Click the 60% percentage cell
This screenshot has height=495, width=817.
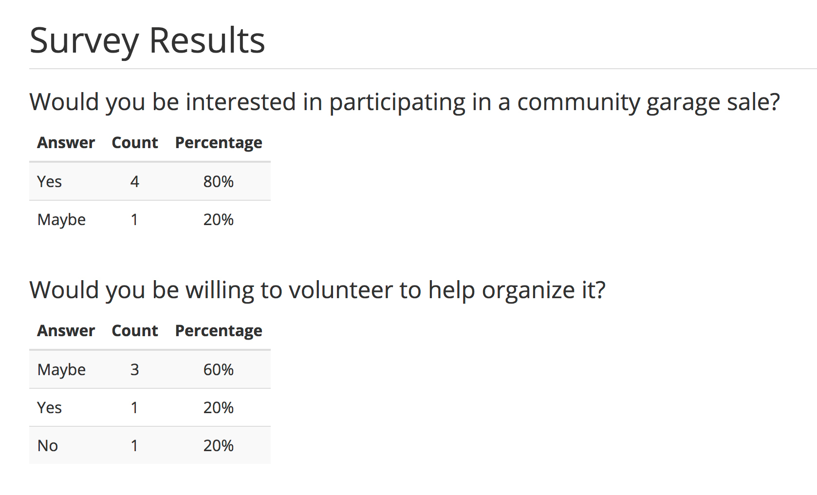pos(219,370)
